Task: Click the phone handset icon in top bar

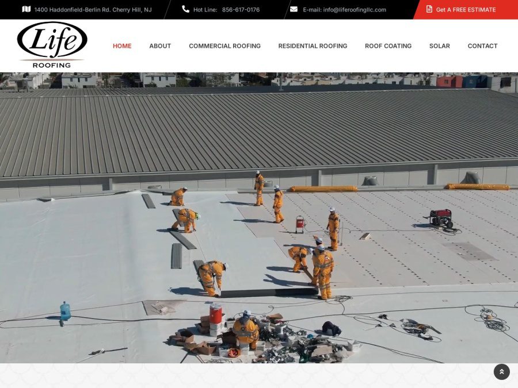Action: click(x=185, y=9)
